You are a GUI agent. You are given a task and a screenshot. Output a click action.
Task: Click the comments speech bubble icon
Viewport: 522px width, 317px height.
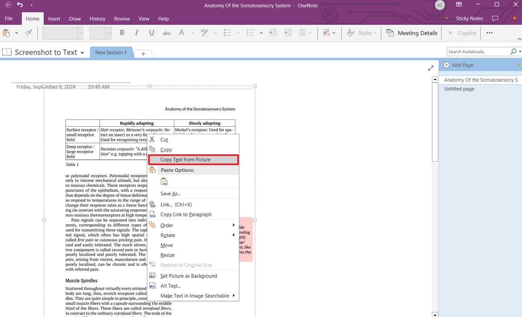click(x=495, y=18)
